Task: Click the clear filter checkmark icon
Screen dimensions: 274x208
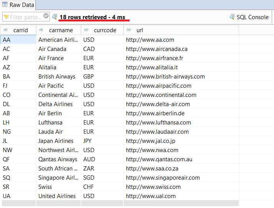Action: 46,16
